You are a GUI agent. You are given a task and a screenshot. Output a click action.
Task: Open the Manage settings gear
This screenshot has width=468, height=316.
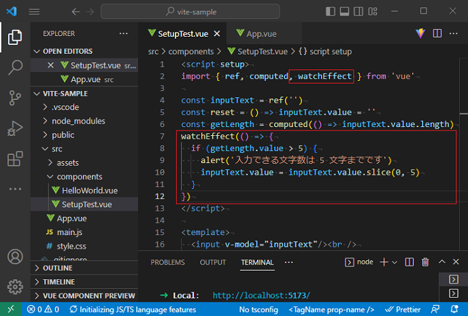(x=15, y=287)
